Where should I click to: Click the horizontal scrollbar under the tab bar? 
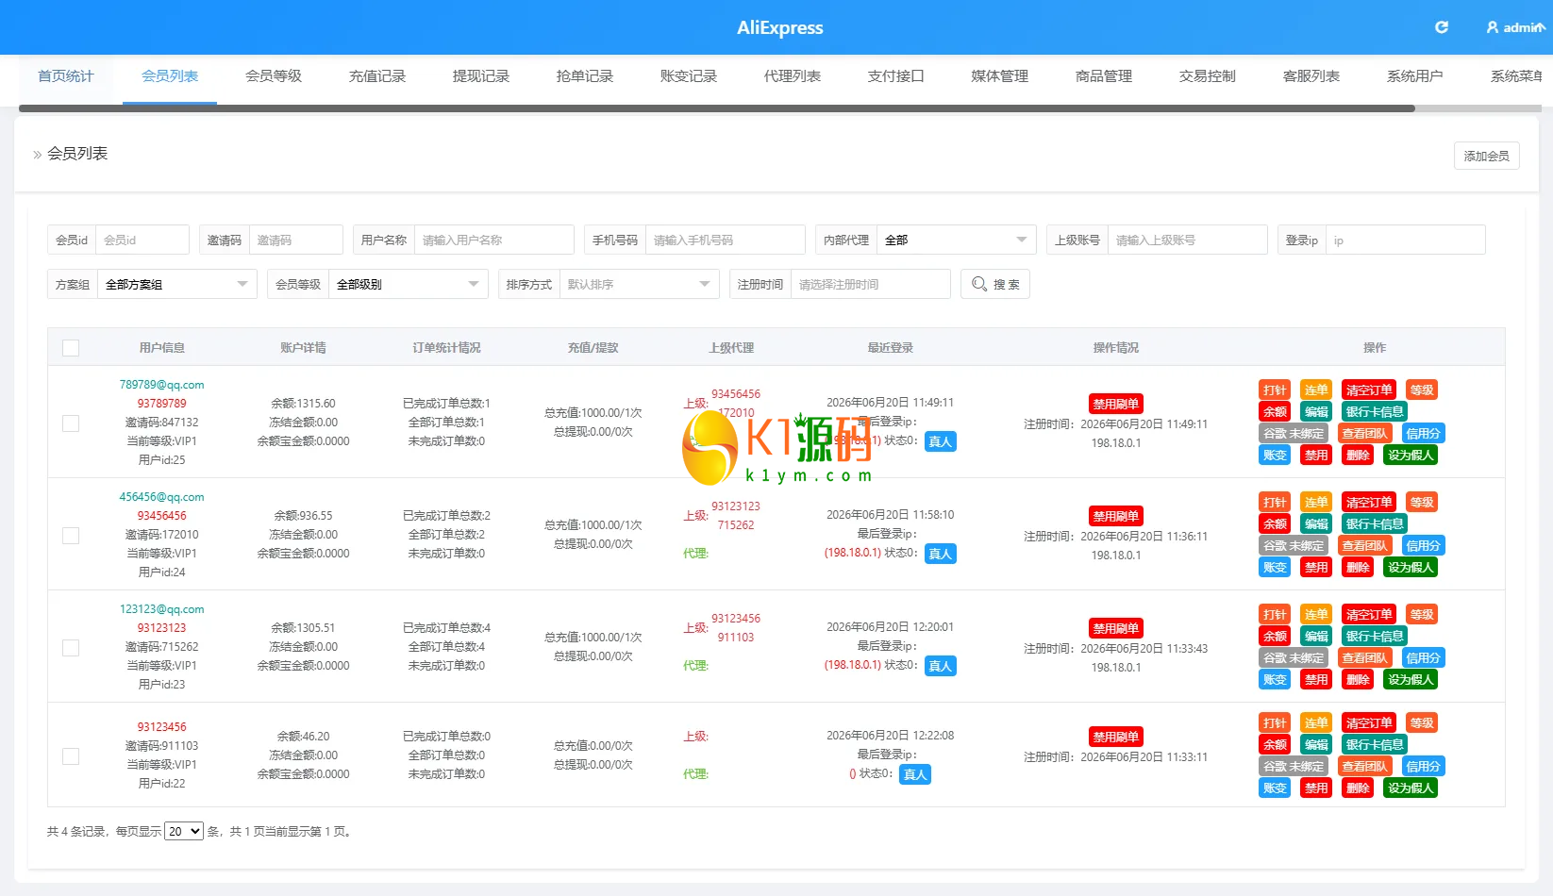click(717, 108)
